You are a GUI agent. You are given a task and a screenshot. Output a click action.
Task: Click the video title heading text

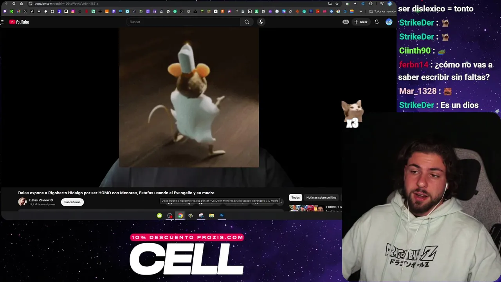coord(116,193)
